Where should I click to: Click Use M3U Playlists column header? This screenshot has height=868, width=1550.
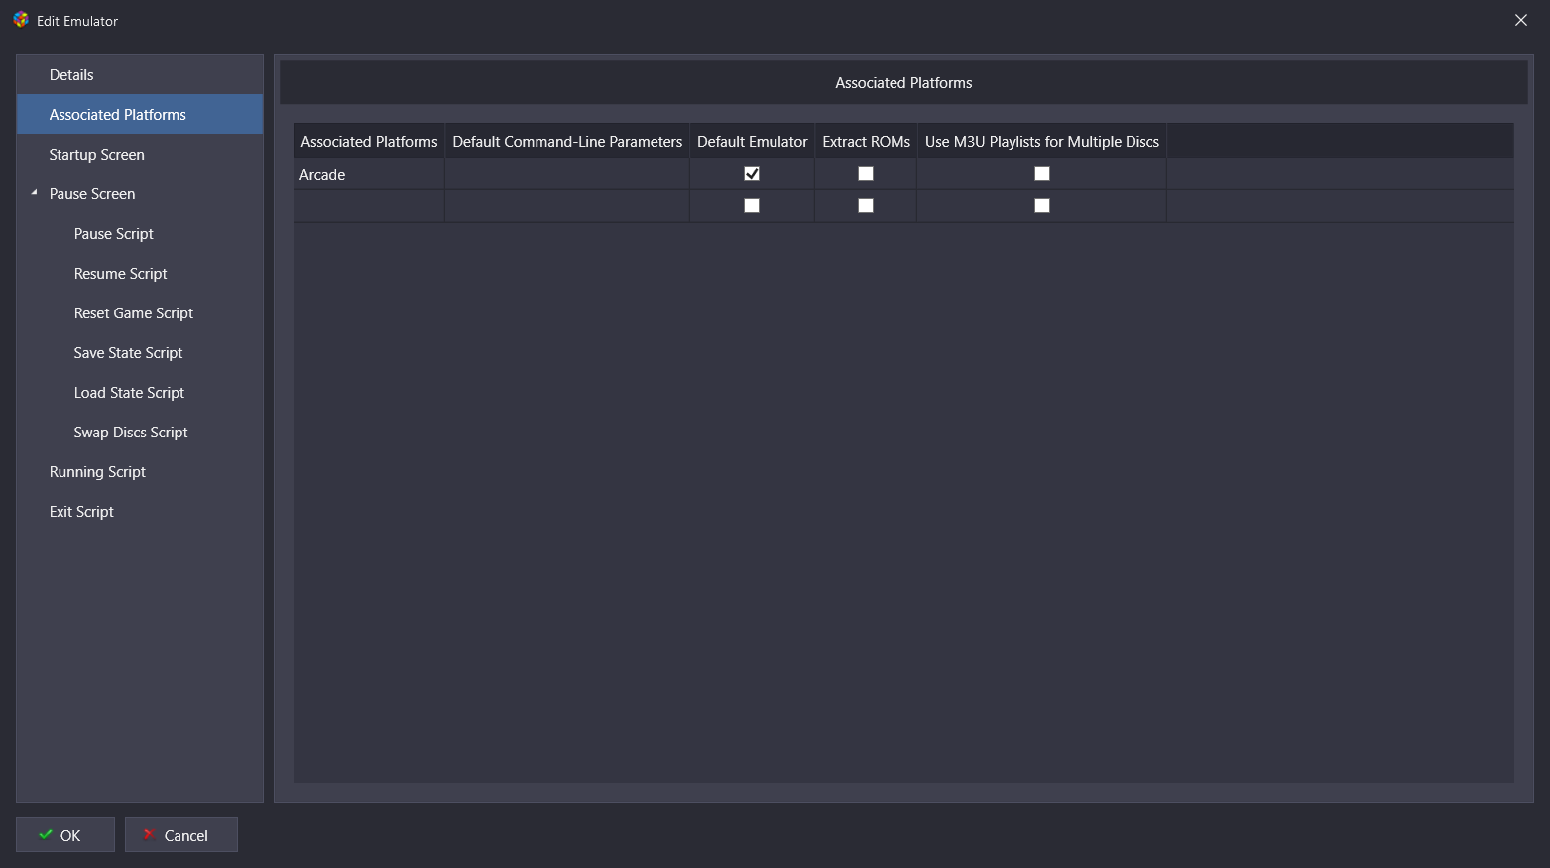pos(1042,141)
